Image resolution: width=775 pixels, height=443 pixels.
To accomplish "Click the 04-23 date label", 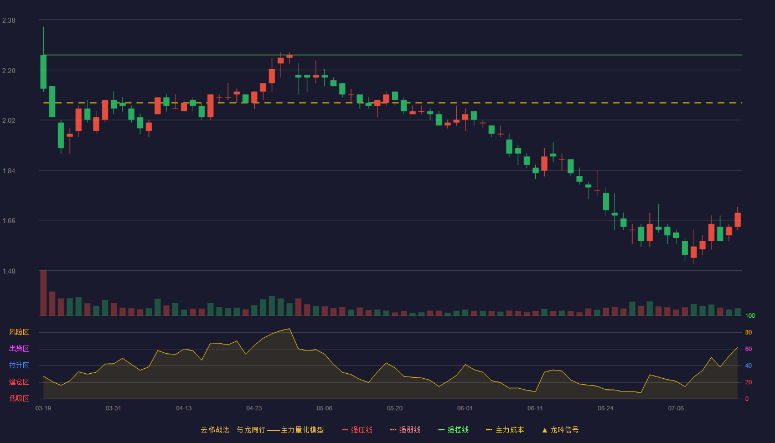I will [254, 408].
